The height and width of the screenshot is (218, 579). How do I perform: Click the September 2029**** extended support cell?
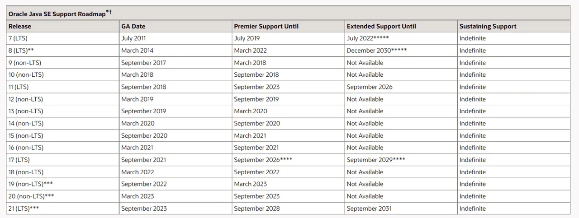[x=376, y=160]
